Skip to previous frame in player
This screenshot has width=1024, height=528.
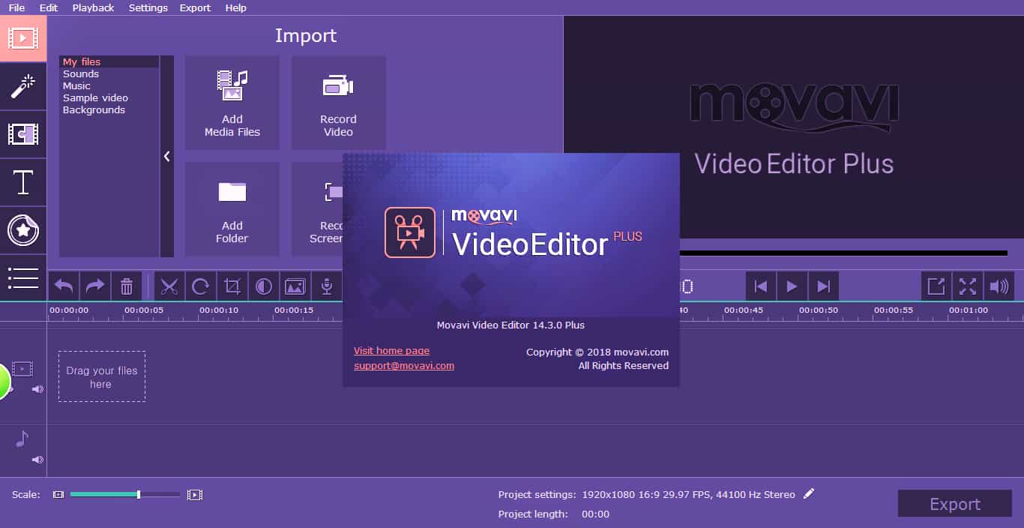(760, 286)
